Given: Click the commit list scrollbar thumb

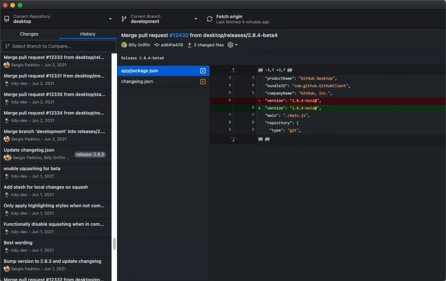Looking at the screenshot, I should point(114,244).
